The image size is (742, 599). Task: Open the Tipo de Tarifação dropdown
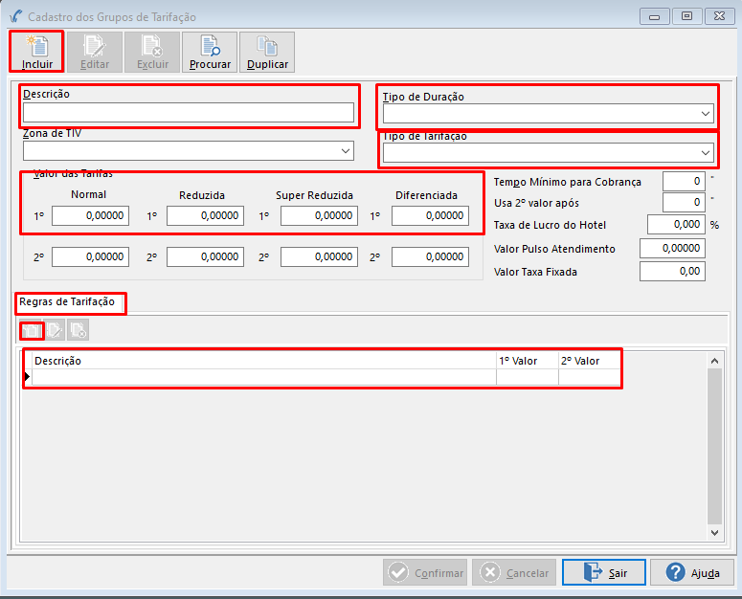point(549,153)
